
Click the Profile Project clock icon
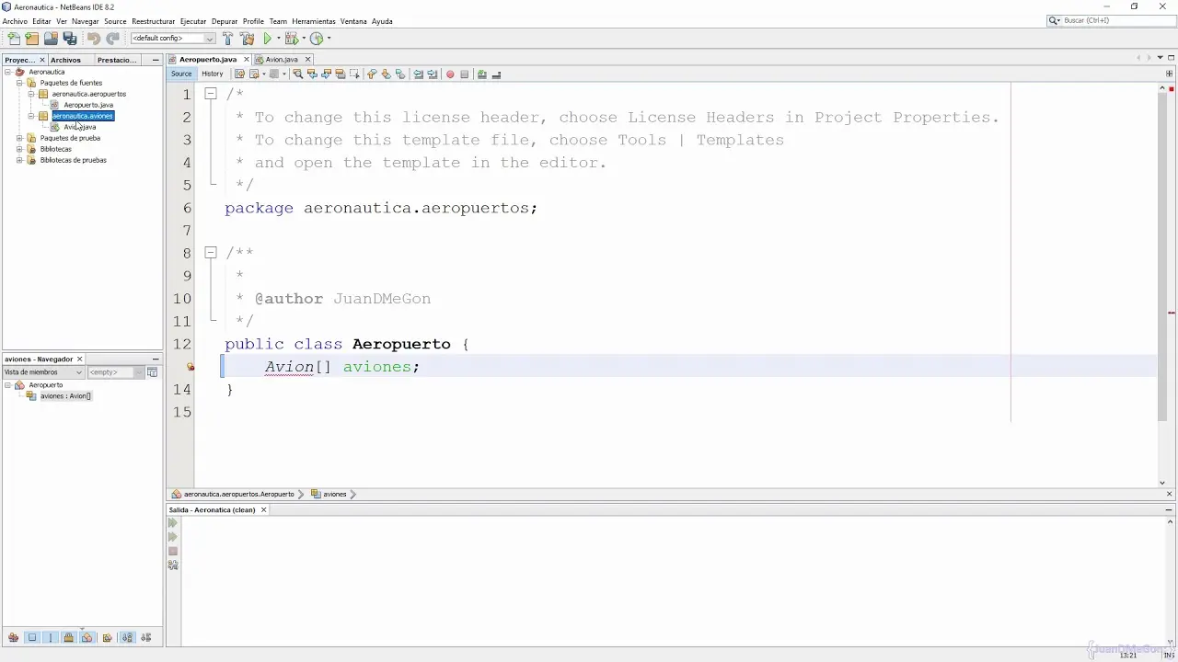coord(317,39)
